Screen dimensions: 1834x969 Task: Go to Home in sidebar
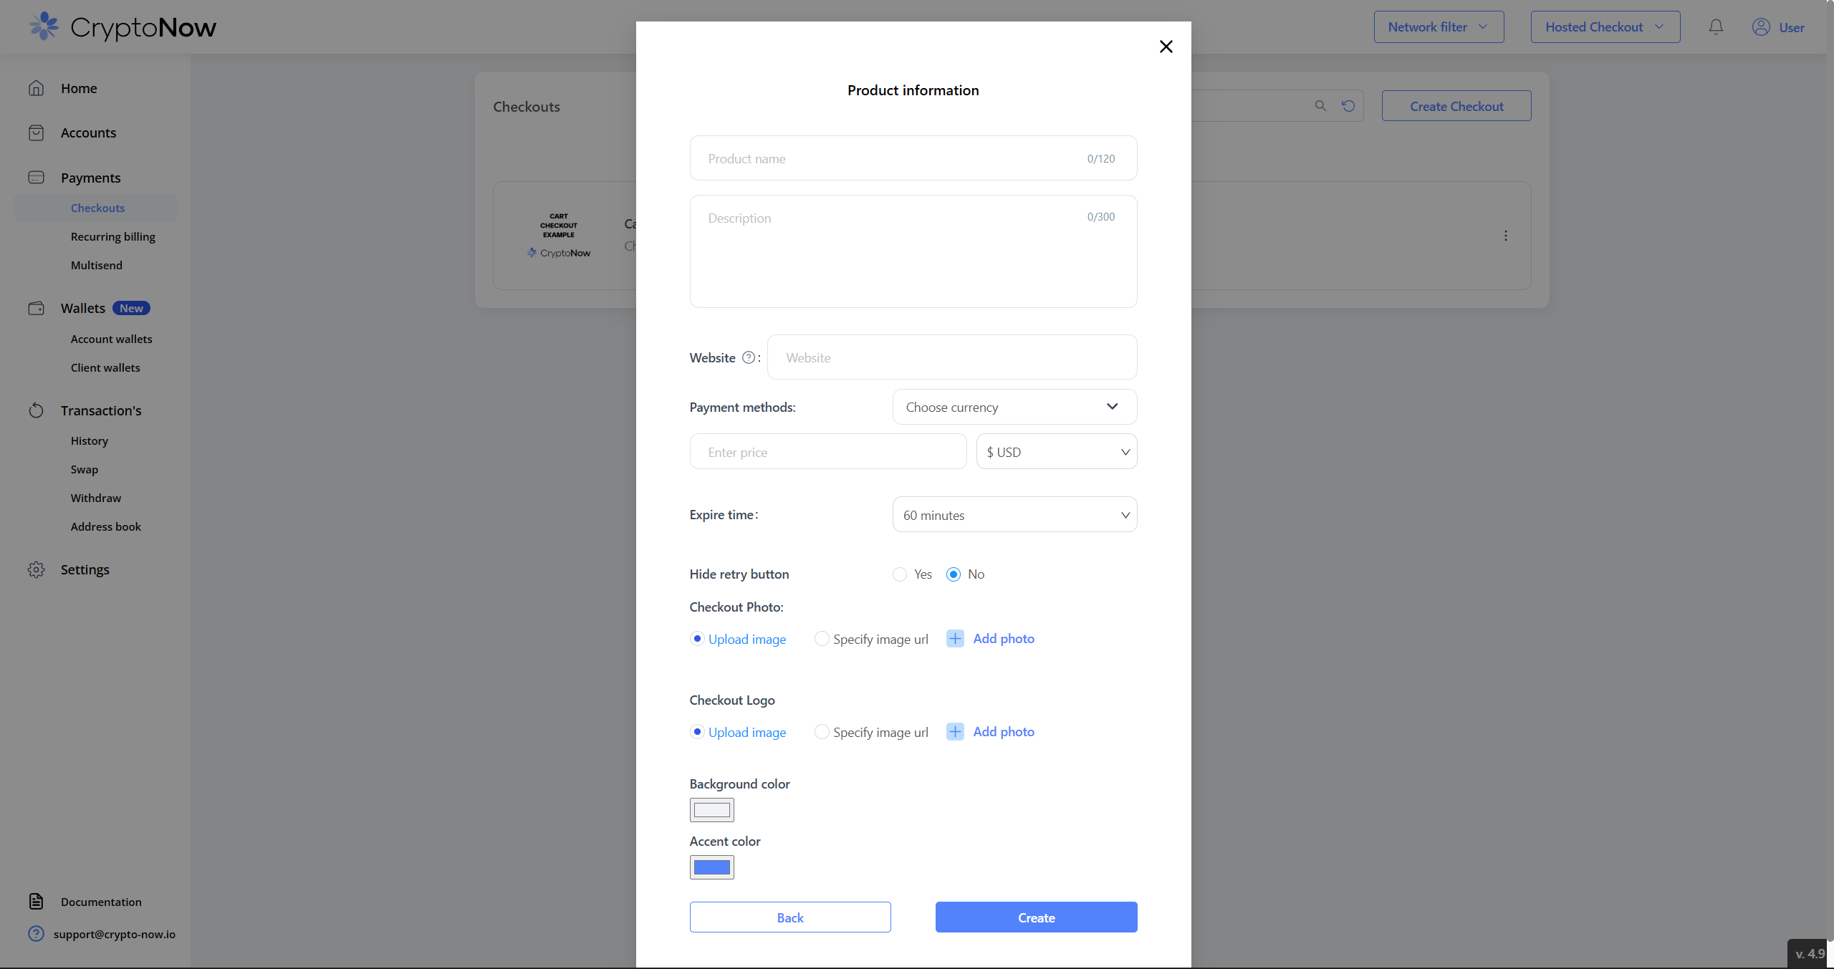pos(79,88)
